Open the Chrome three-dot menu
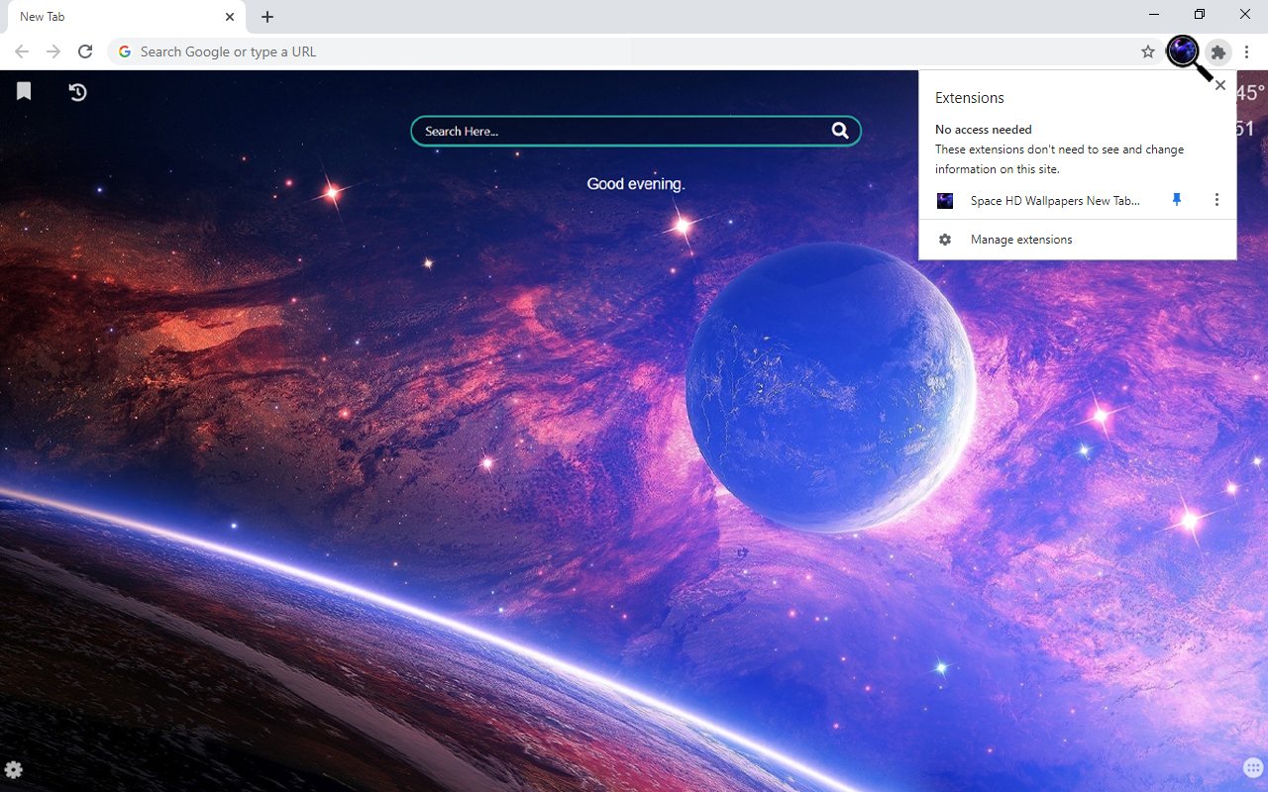This screenshot has height=792, width=1268. coord(1246,51)
